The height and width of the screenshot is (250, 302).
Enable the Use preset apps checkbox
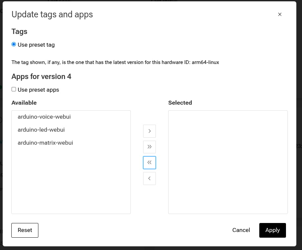coord(14,89)
